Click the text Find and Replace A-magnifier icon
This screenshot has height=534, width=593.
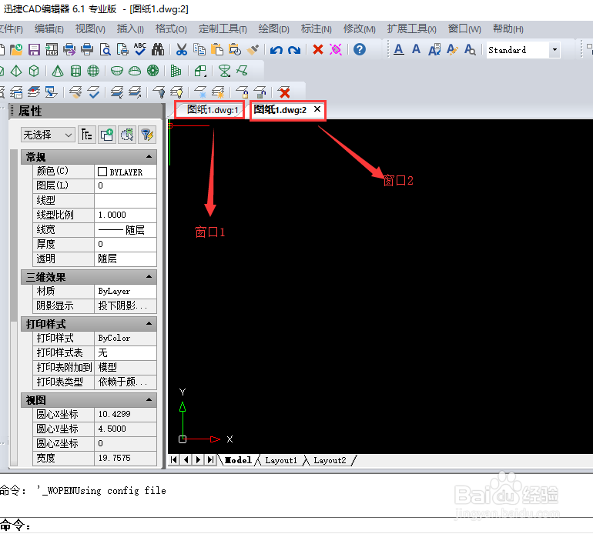(470, 49)
